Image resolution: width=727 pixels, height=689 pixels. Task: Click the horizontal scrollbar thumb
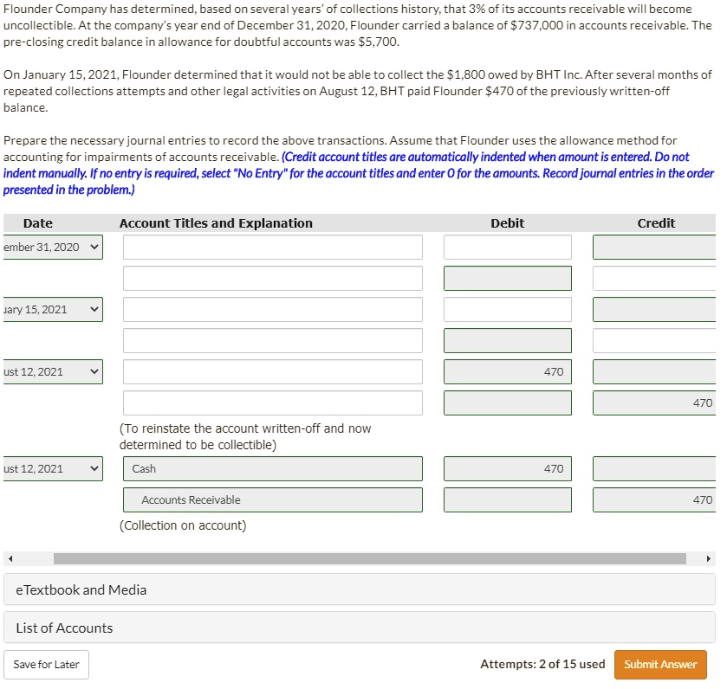pyautogui.click(x=369, y=559)
